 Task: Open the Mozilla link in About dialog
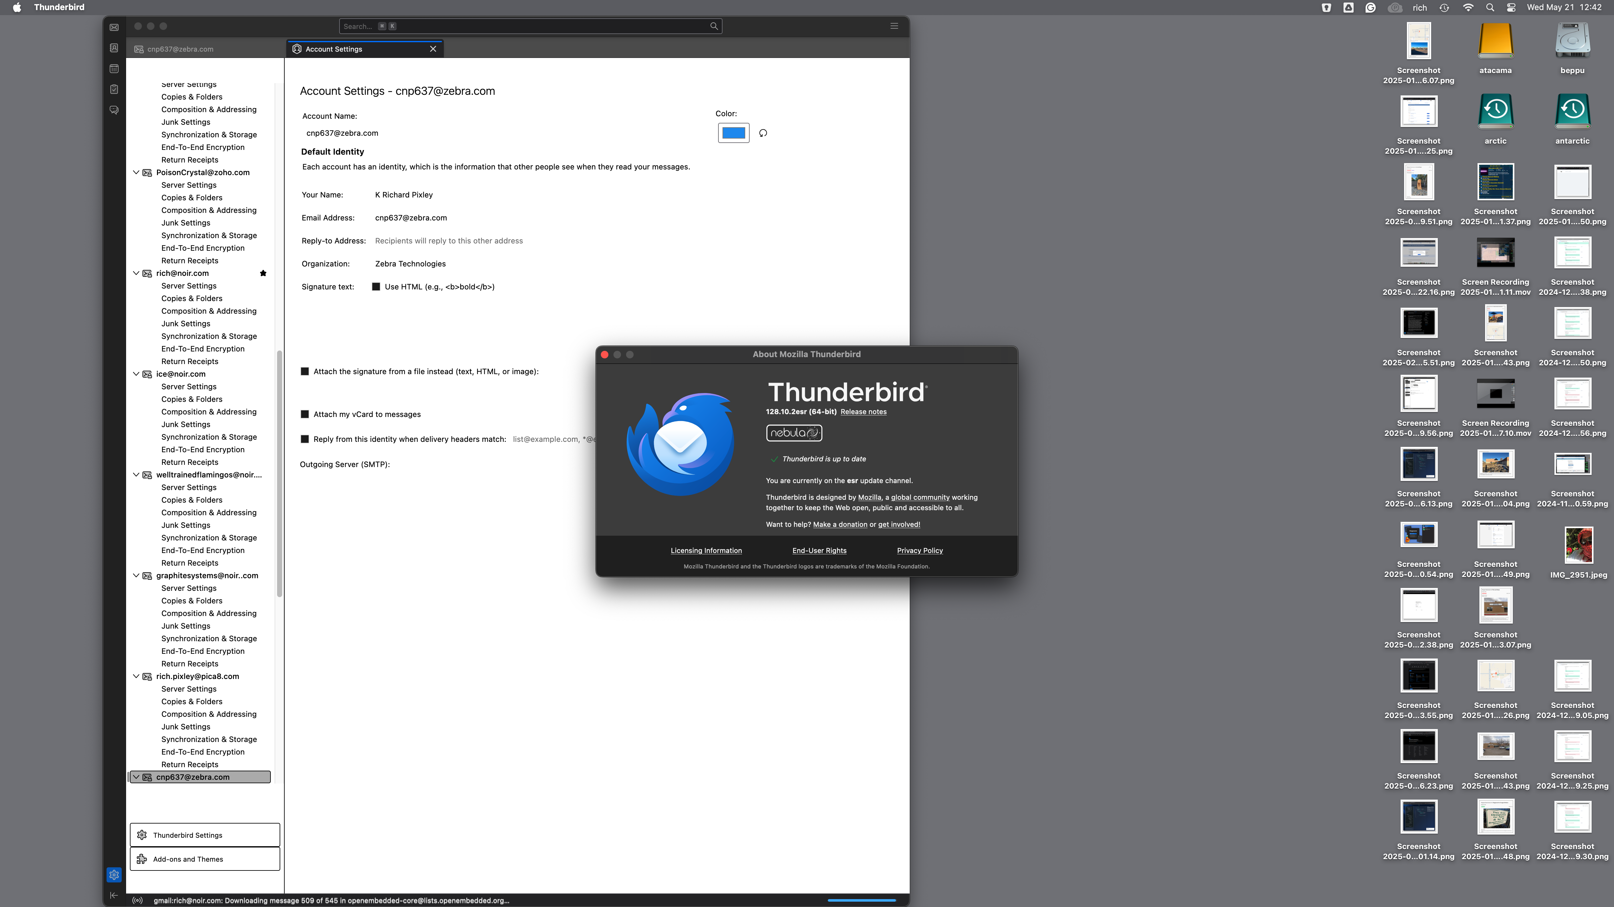(x=870, y=497)
